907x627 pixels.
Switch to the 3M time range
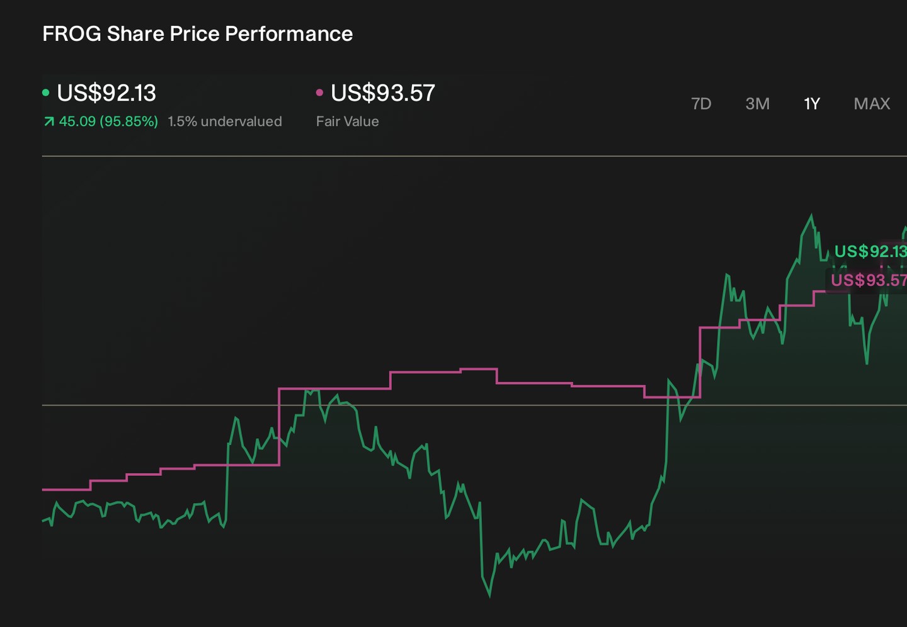click(x=757, y=104)
